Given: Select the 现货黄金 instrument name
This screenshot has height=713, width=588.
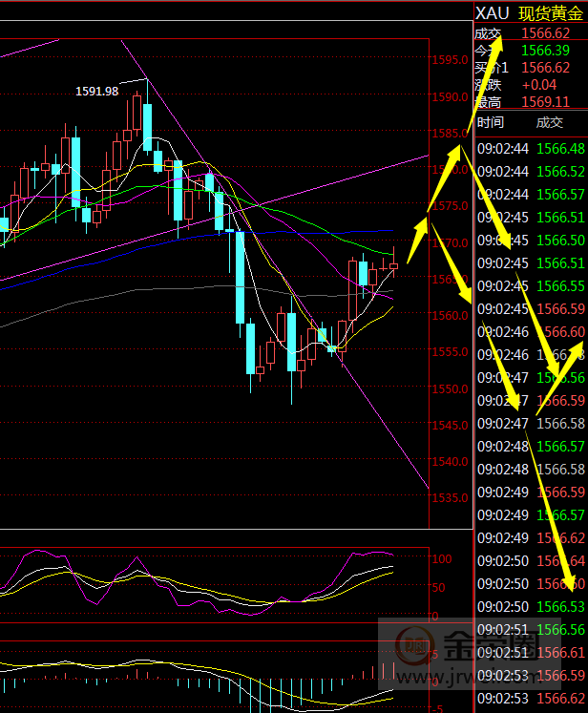Looking at the screenshot, I should click(551, 13).
